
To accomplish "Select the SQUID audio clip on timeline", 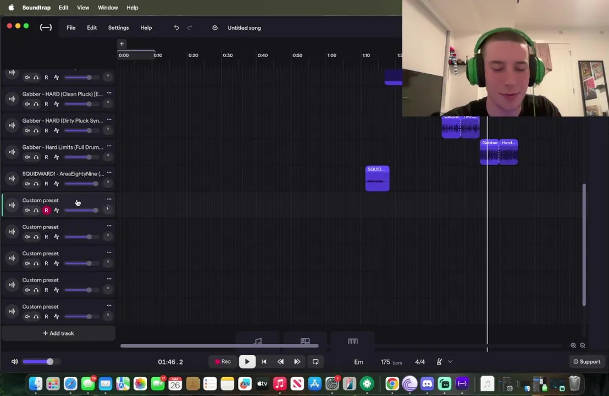I will point(377,179).
